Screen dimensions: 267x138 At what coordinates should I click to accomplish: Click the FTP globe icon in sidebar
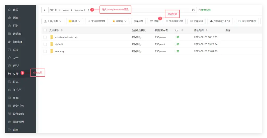[x=9, y=26]
